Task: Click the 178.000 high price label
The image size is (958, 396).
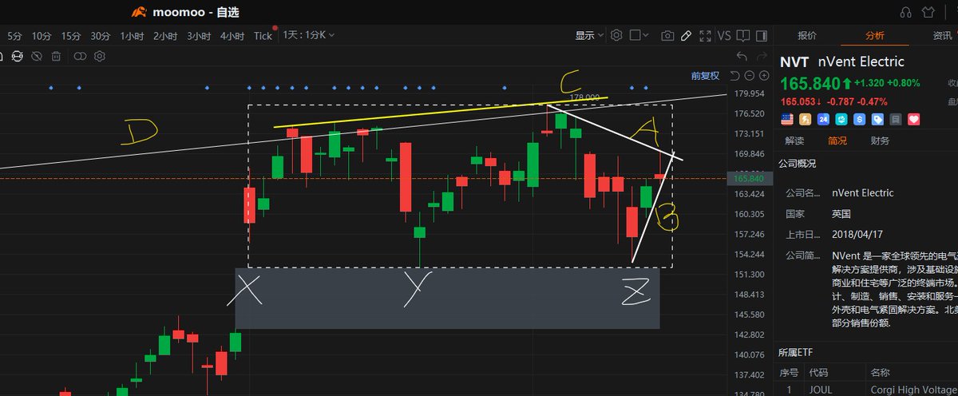Action: [x=585, y=97]
